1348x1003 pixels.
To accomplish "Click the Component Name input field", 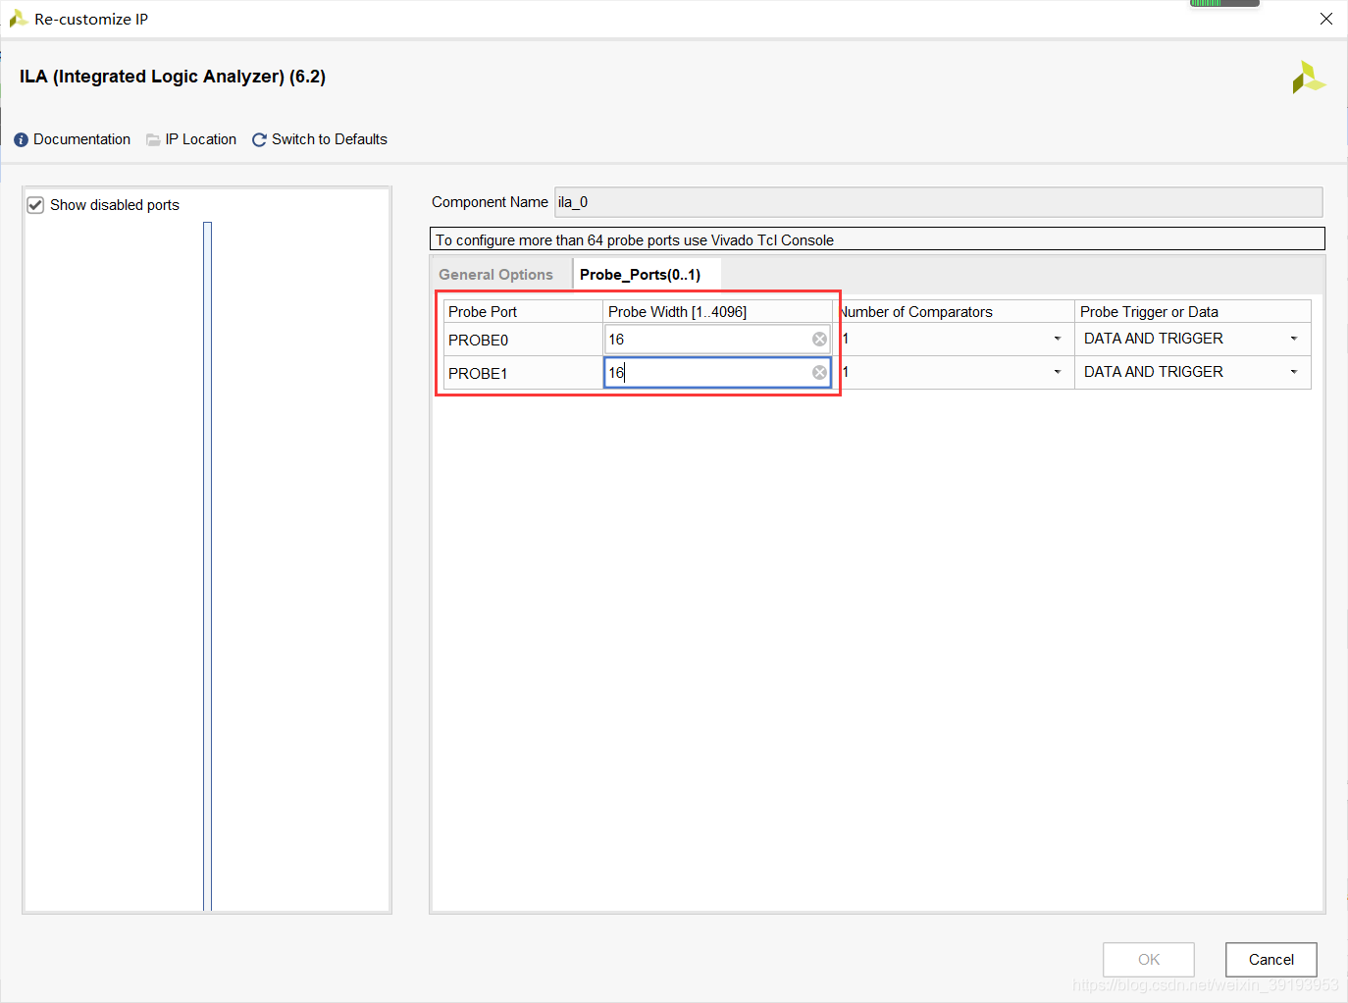I will tap(939, 202).
